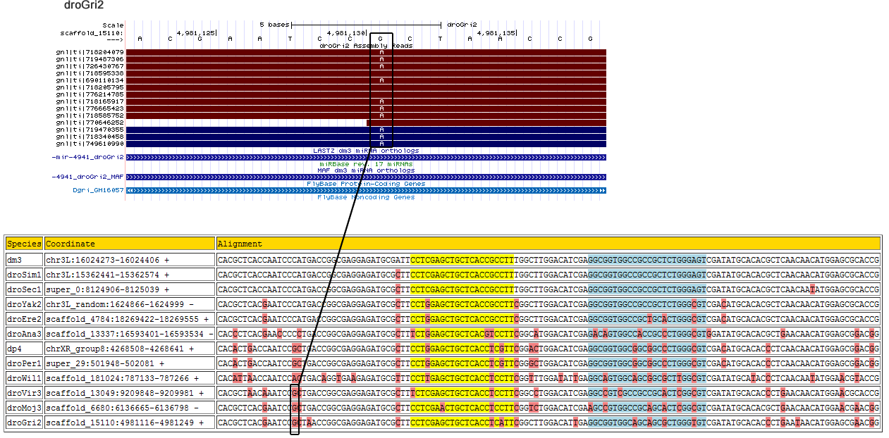Click the Coordinate column header
Image resolution: width=889 pixels, height=438 pixels.
(x=129, y=244)
